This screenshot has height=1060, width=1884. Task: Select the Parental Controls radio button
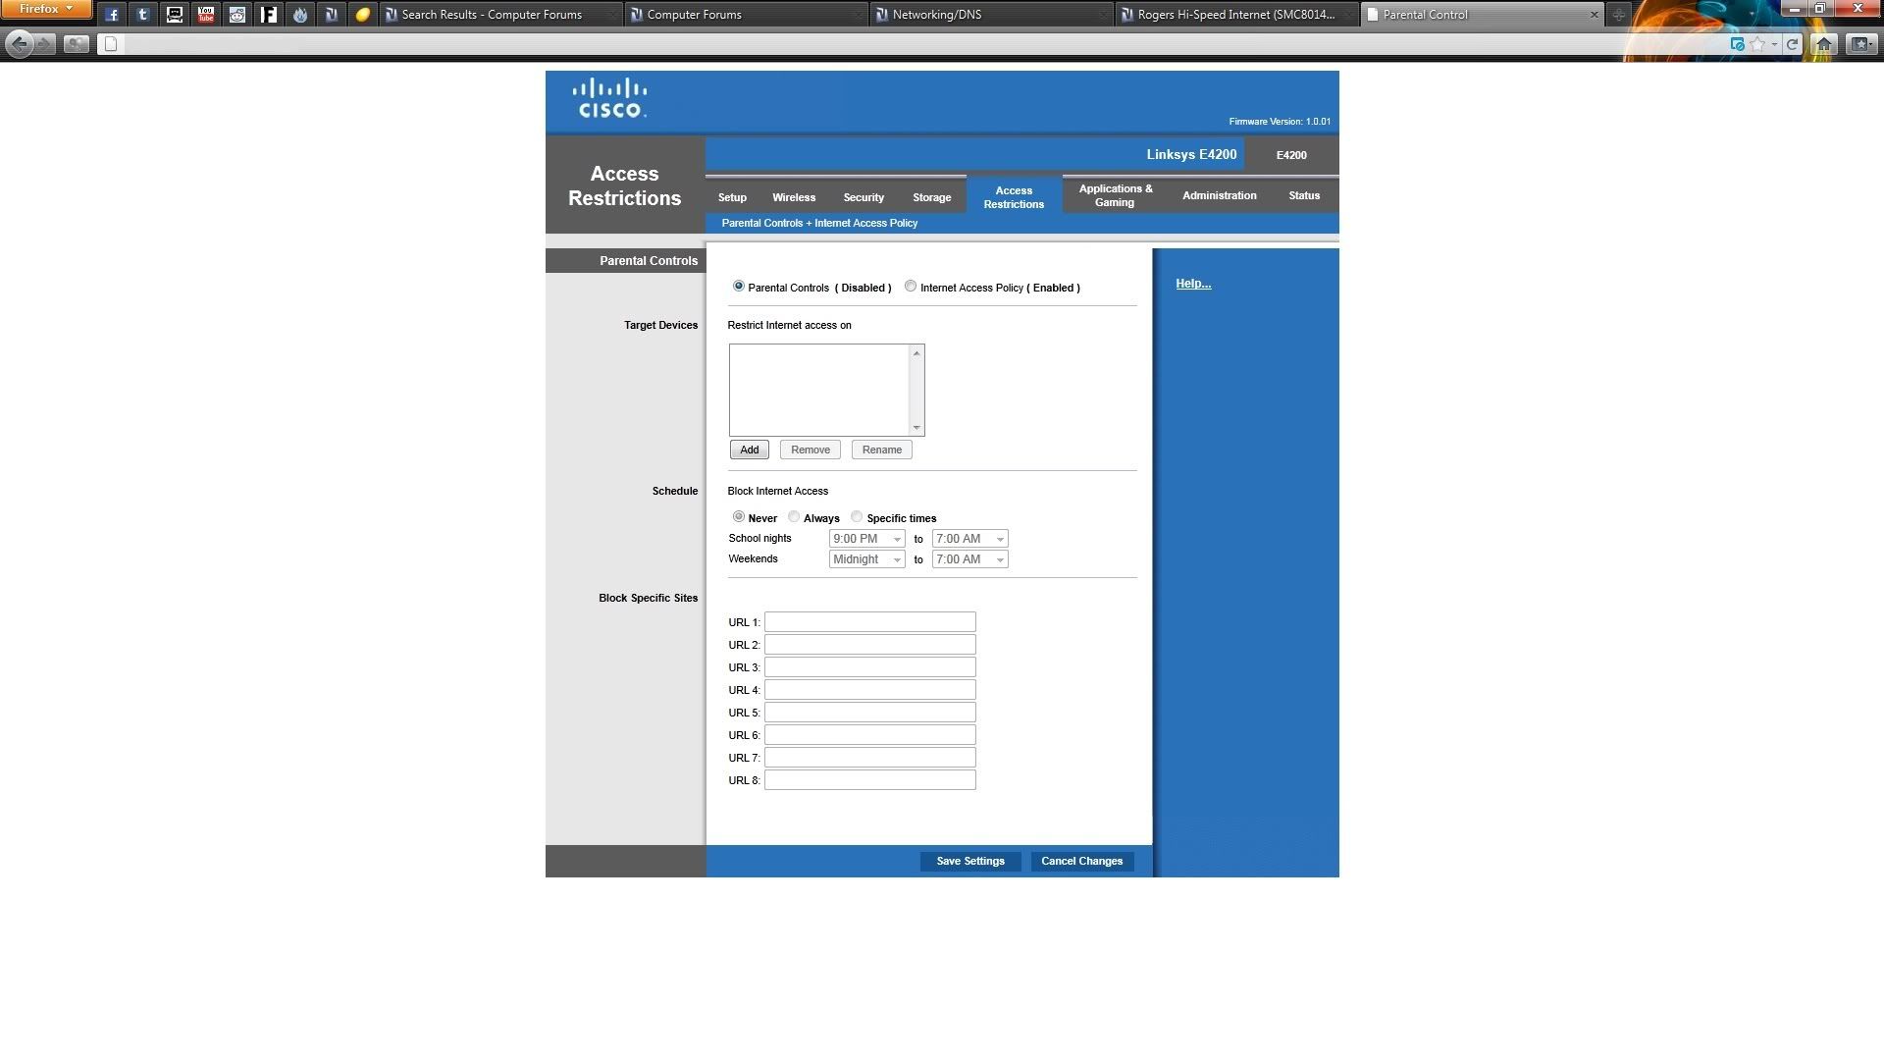(739, 286)
